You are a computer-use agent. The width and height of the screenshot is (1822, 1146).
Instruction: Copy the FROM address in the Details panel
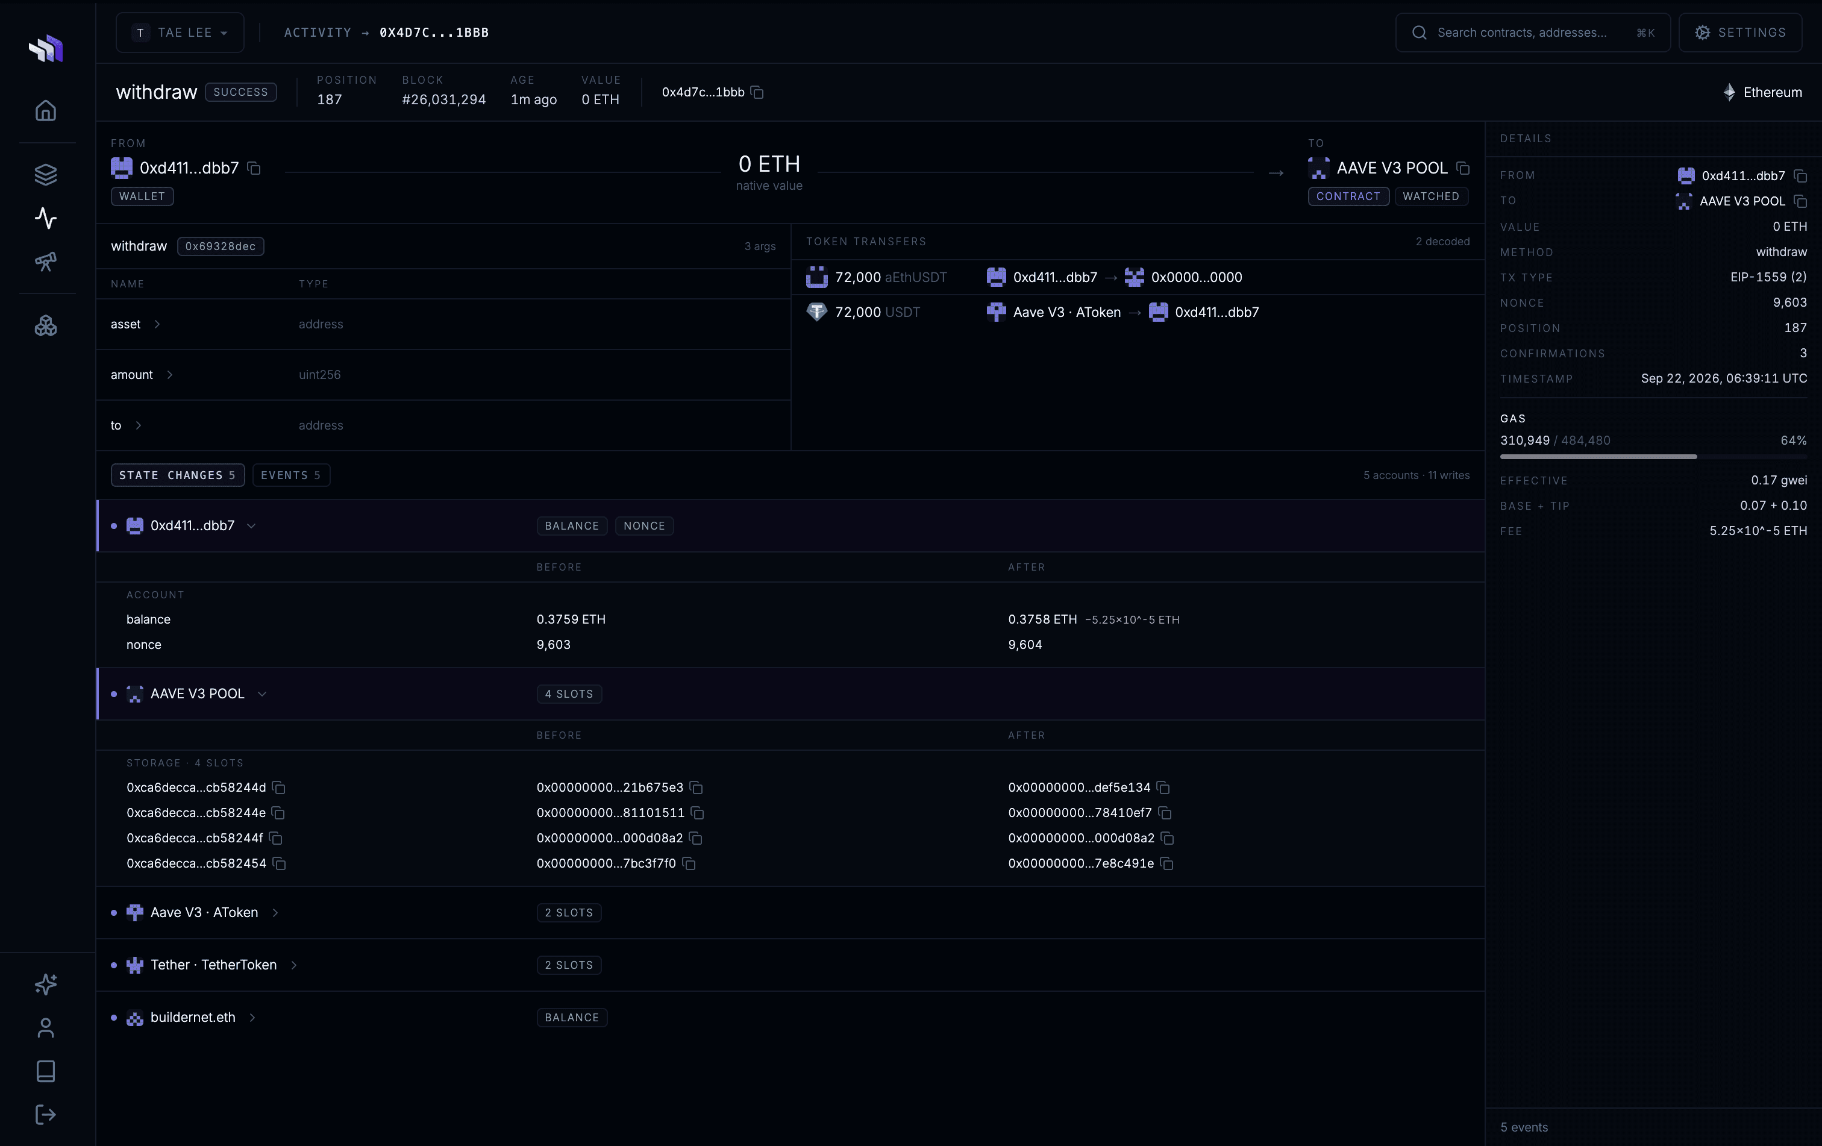(x=1801, y=175)
